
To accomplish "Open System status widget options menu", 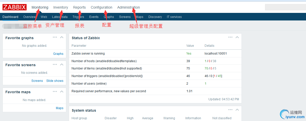I will 230,110.
